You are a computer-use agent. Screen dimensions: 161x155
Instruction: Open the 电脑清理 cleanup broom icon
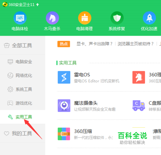point(85,18)
